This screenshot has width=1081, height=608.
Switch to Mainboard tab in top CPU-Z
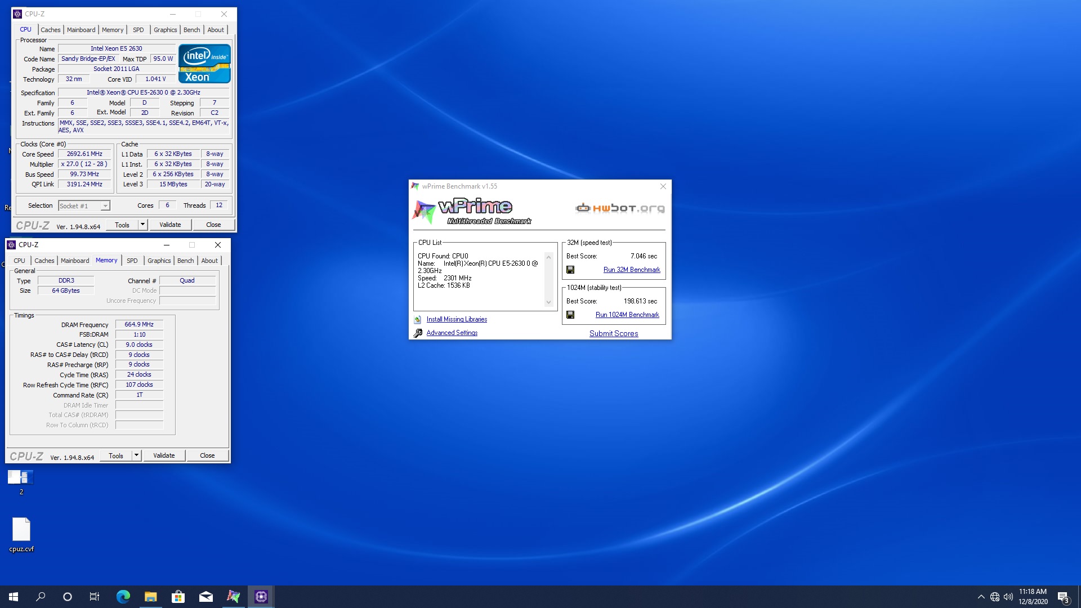click(81, 30)
